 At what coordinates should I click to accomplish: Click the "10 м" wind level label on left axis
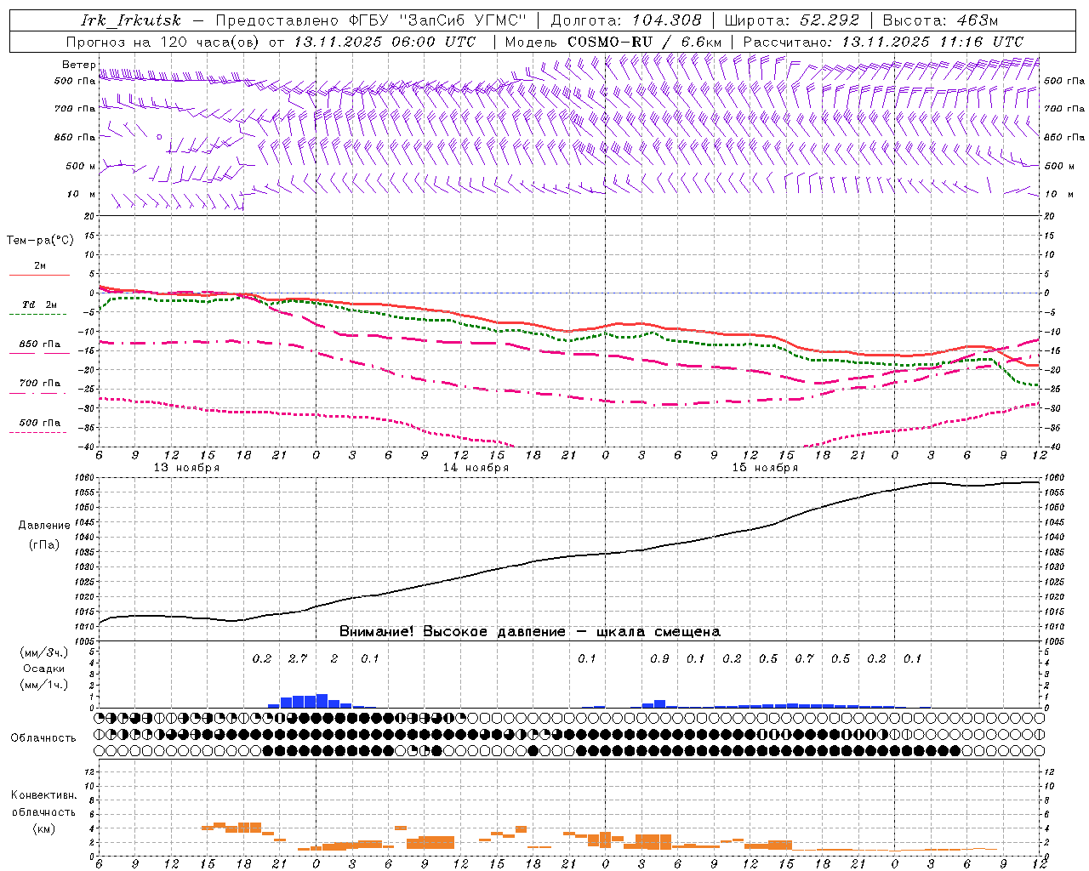click(x=81, y=194)
